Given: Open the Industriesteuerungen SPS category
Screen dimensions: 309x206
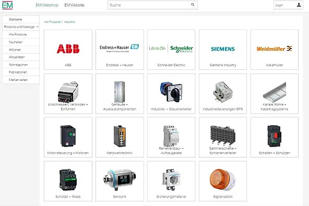Looking at the screenshot, I should pyautogui.click(x=223, y=94).
